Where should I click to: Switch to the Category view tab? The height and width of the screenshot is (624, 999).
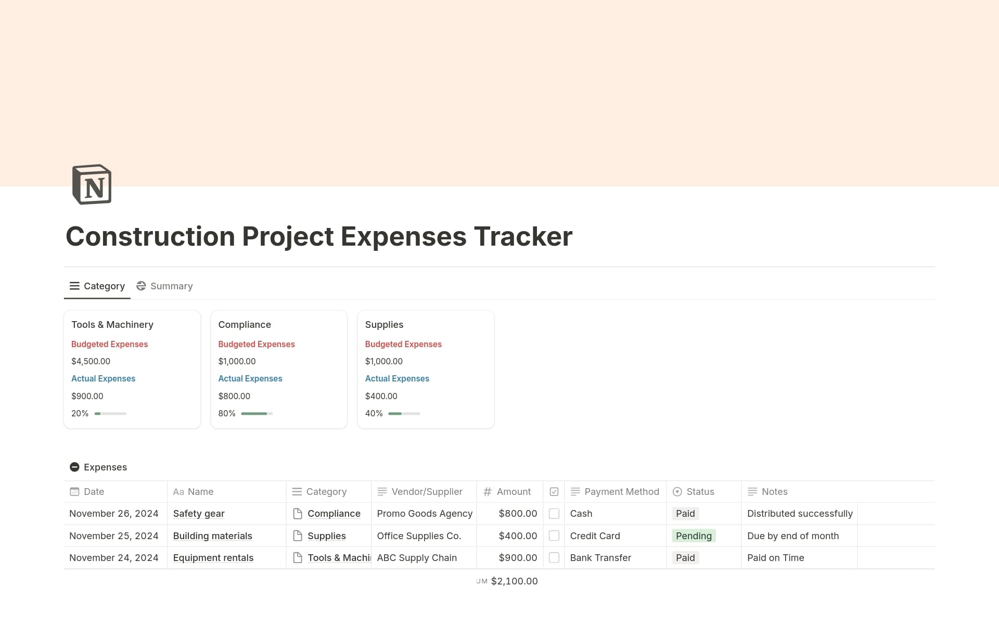pos(97,286)
